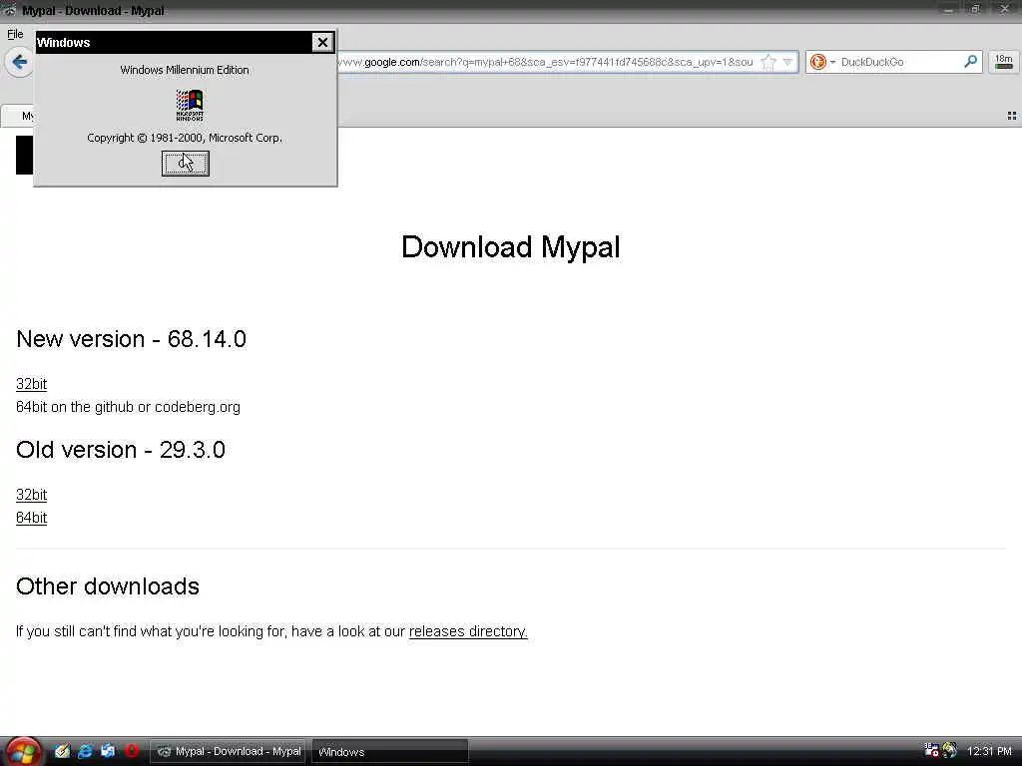Image resolution: width=1022 pixels, height=766 pixels.
Task: Click 'Windows Millennium Edition' text in dialog
Action: pos(185,70)
